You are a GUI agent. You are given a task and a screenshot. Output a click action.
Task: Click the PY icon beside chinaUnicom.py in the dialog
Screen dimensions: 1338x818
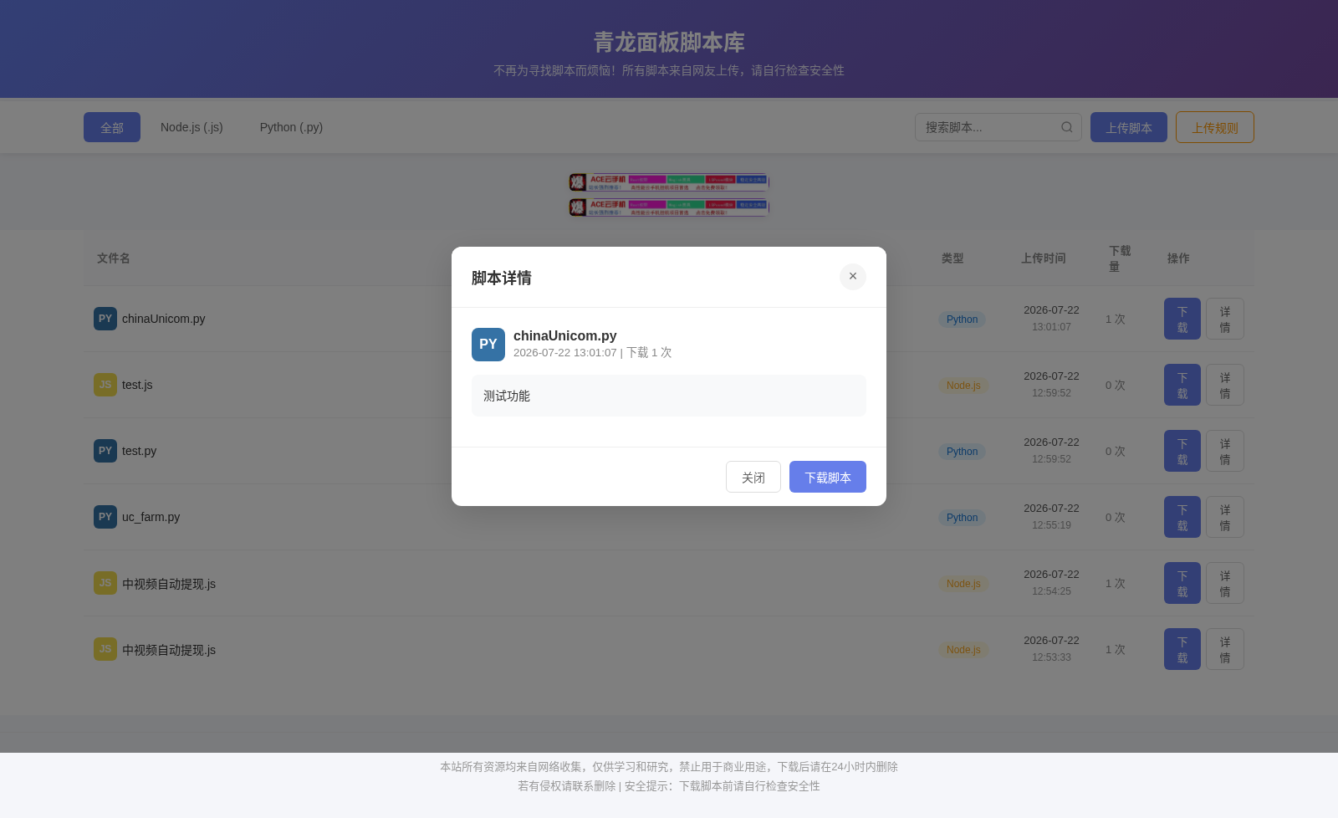[x=488, y=345]
